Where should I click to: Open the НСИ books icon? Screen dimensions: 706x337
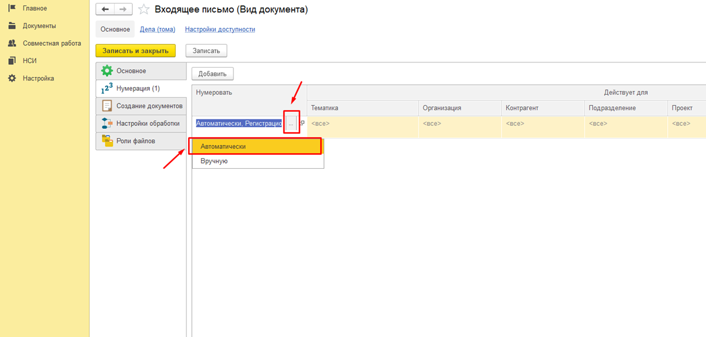(x=12, y=61)
